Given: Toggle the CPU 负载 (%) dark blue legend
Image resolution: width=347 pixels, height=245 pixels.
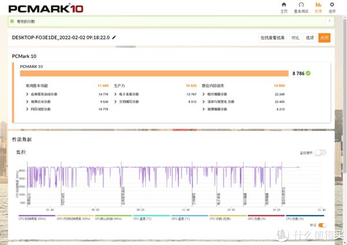Looking at the screenshot, I should (x=305, y=218).
